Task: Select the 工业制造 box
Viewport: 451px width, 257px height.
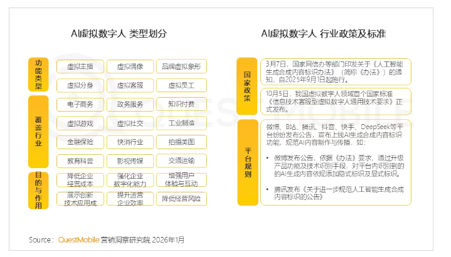Action: pyautogui.click(x=181, y=123)
